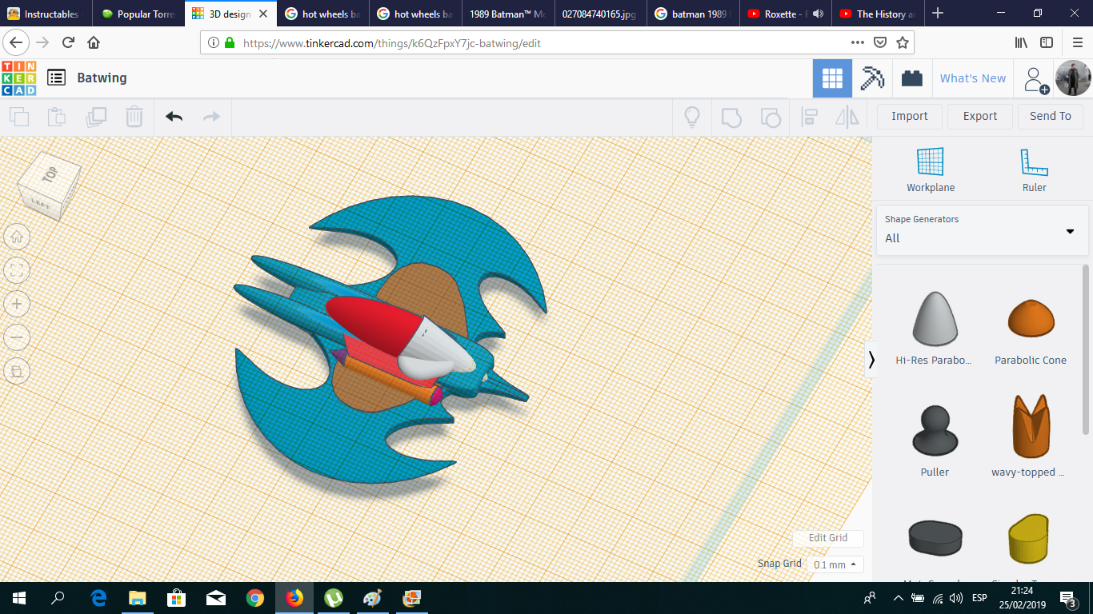
Task: Click the Fit all in view button
Action: [x=17, y=270]
